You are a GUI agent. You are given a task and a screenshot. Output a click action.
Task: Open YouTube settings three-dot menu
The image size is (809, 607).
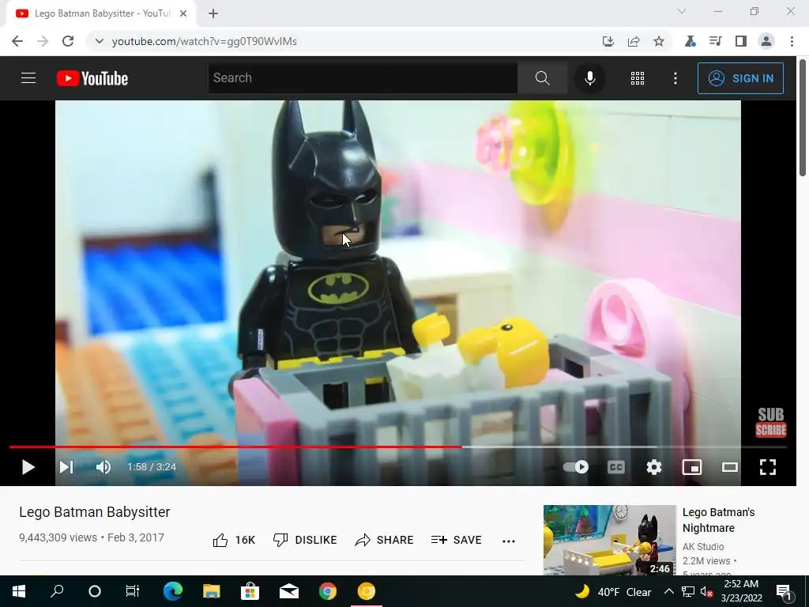[x=675, y=78]
